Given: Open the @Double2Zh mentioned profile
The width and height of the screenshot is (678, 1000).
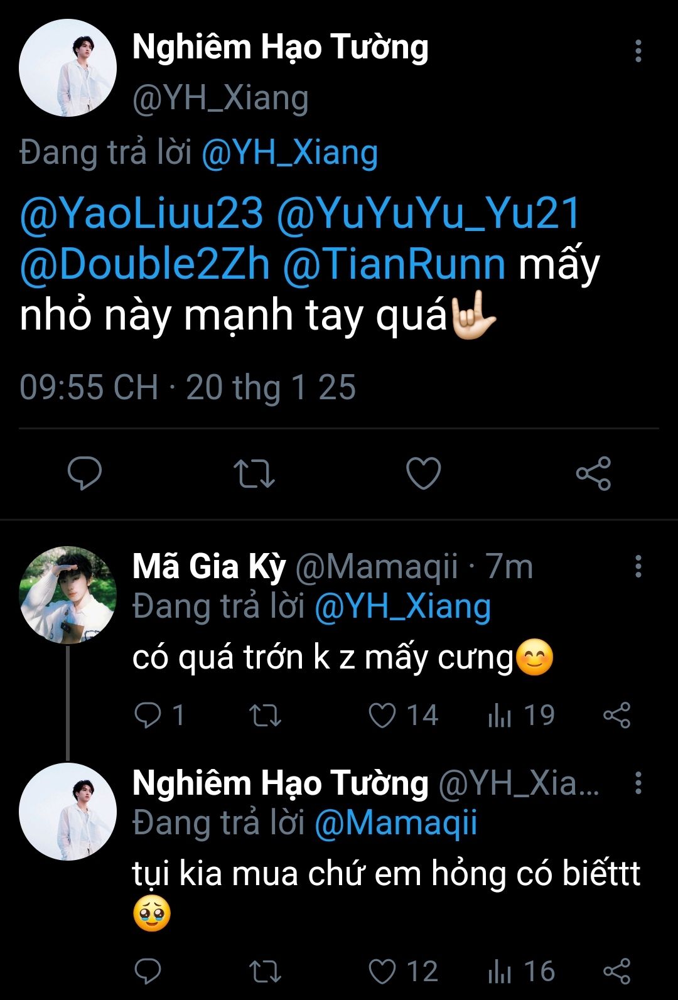Looking at the screenshot, I should pyautogui.click(x=145, y=264).
